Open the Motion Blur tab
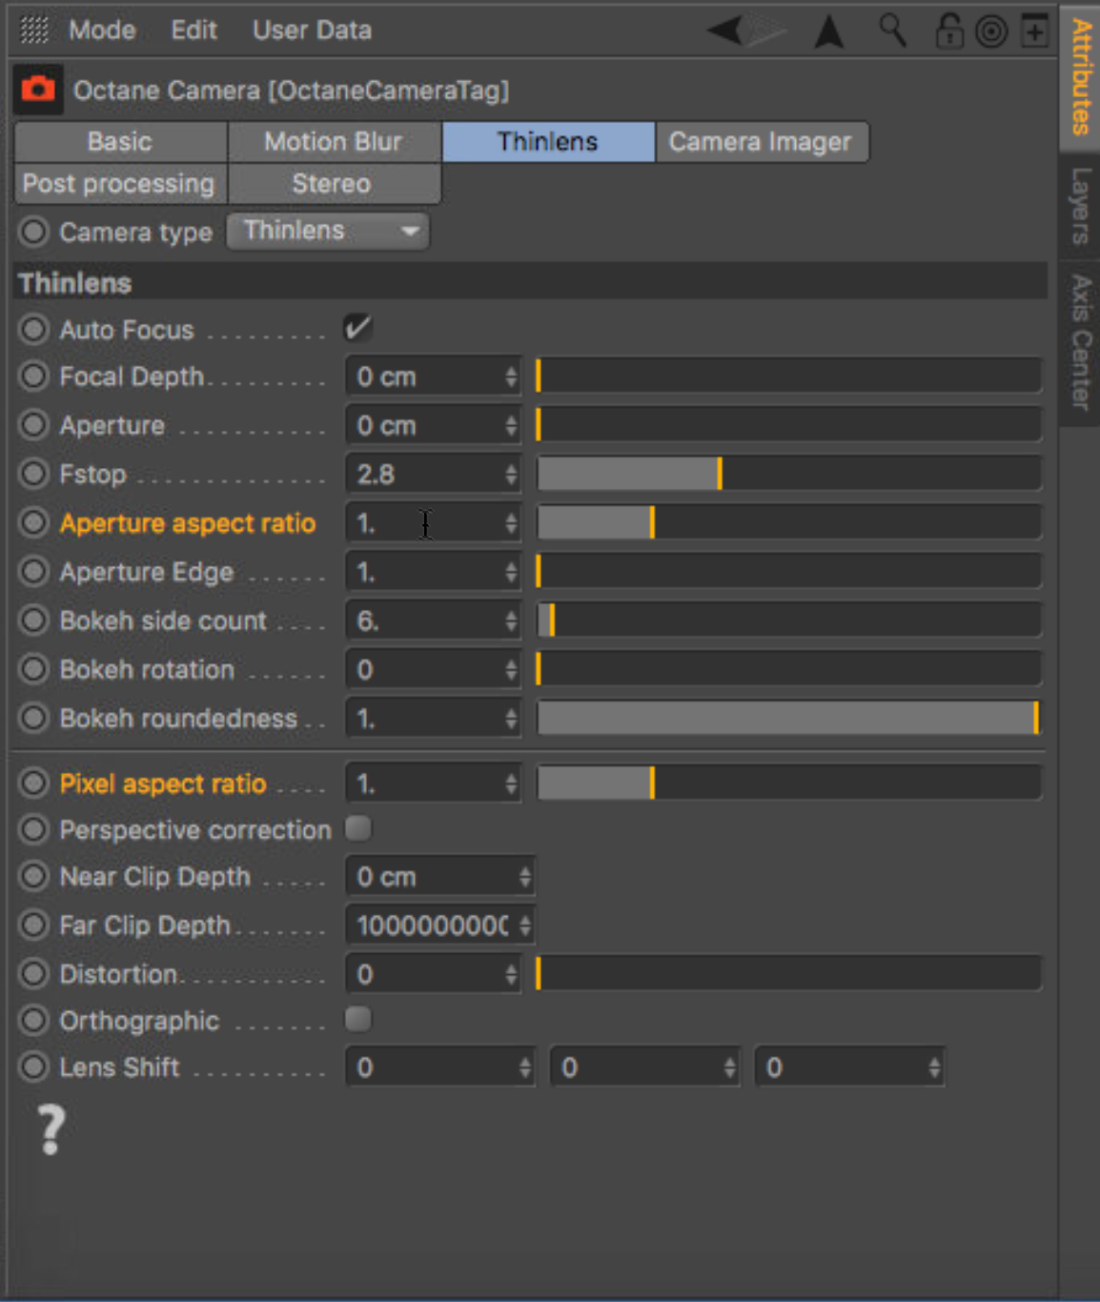The width and height of the screenshot is (1100, 1302). pyautogui.click(x=334, y=142)
